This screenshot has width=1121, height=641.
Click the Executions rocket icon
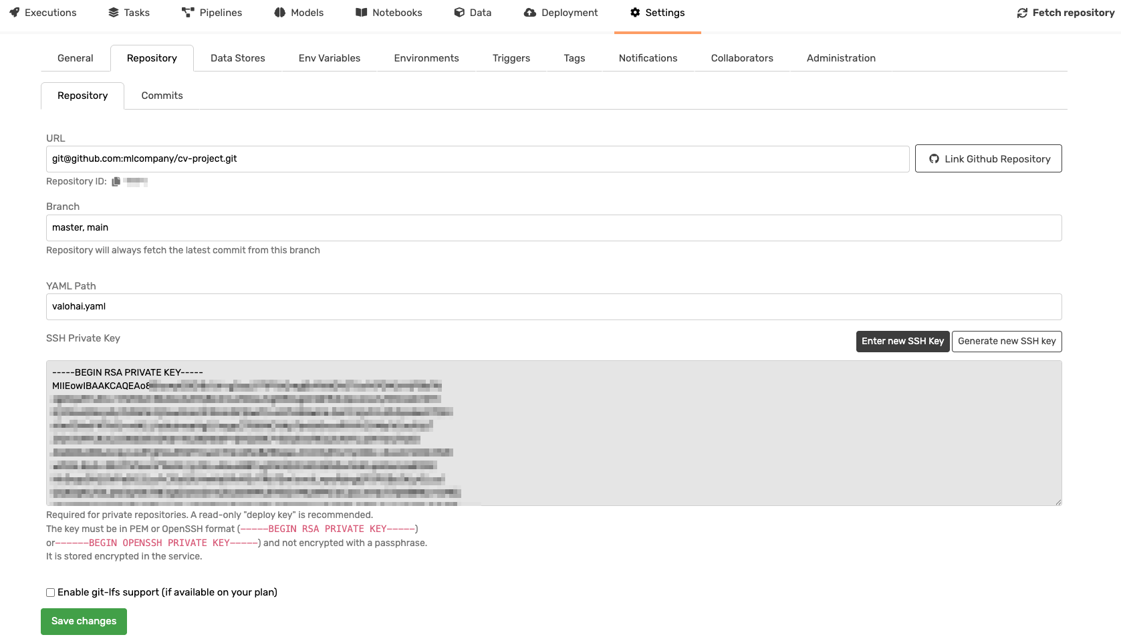pos(14,13)
